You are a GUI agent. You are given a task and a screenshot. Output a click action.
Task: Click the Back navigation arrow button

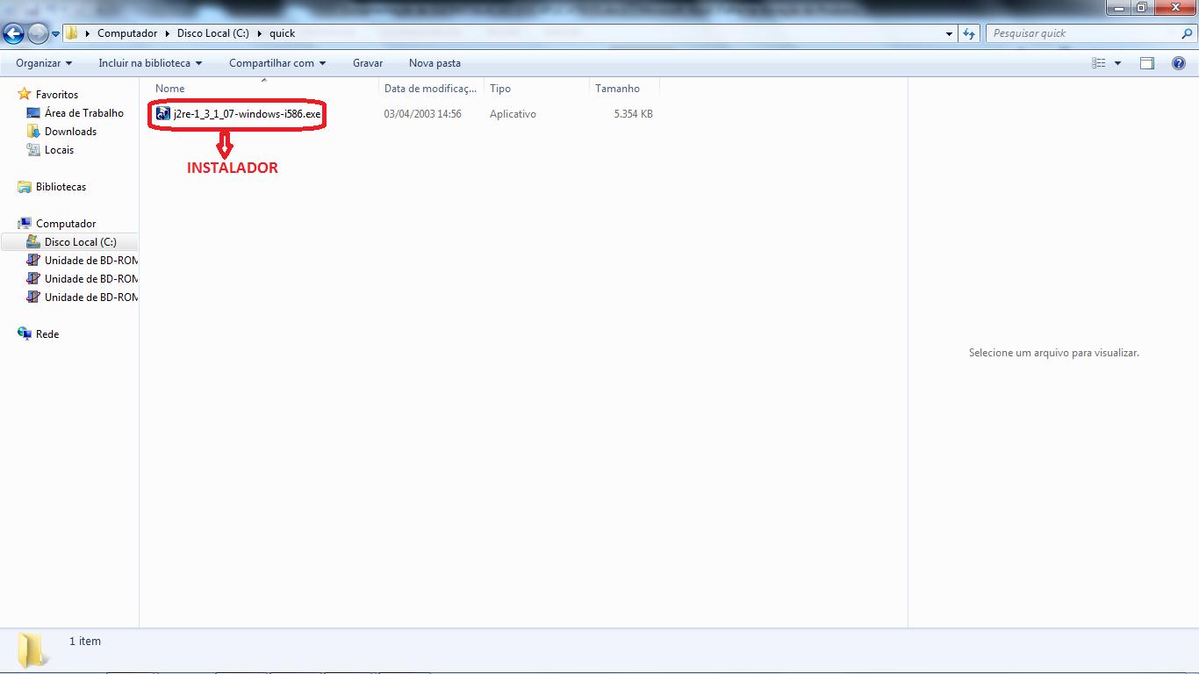click(x=13, y=33)
